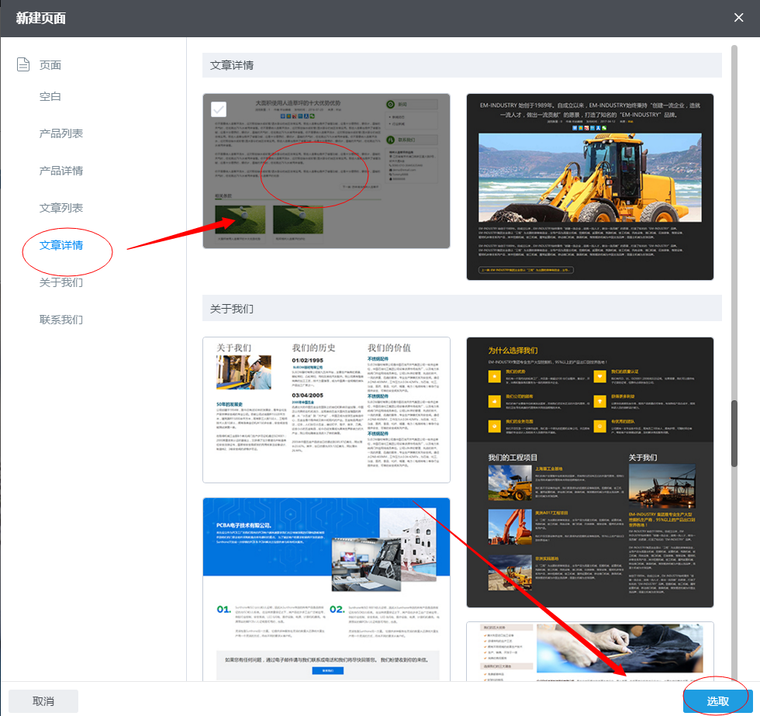Select the partially visible sewing hands template
This screenshot has width=760, height=716.
[x=589, y=652]
